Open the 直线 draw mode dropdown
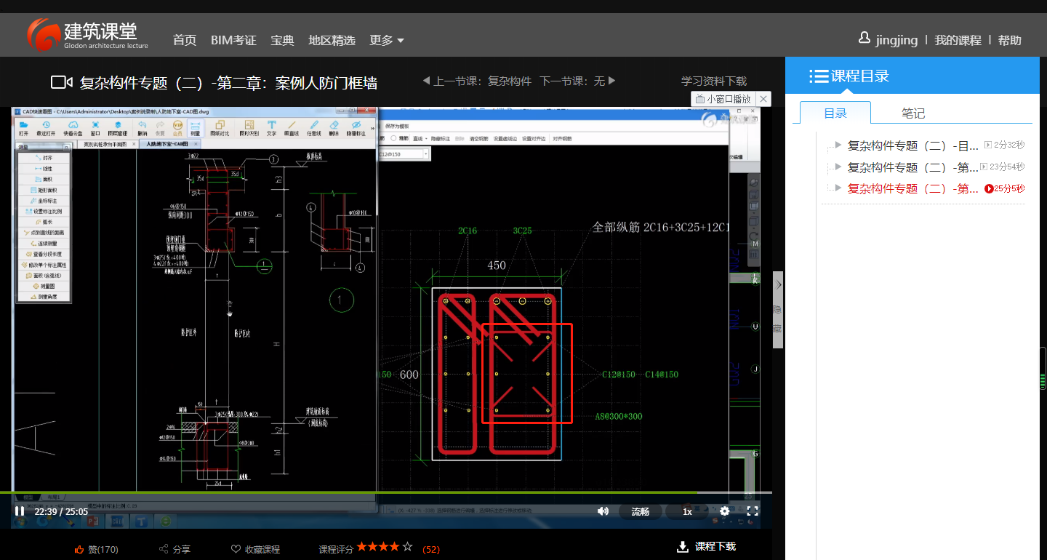1047x560 pixels. pyautogui.click(x=420, y=138)
